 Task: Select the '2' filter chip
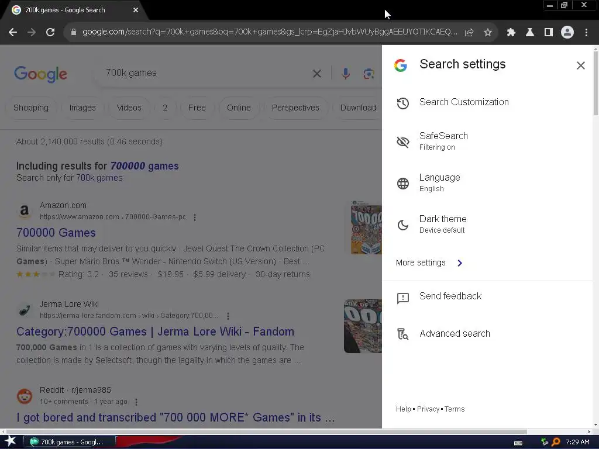165,108
